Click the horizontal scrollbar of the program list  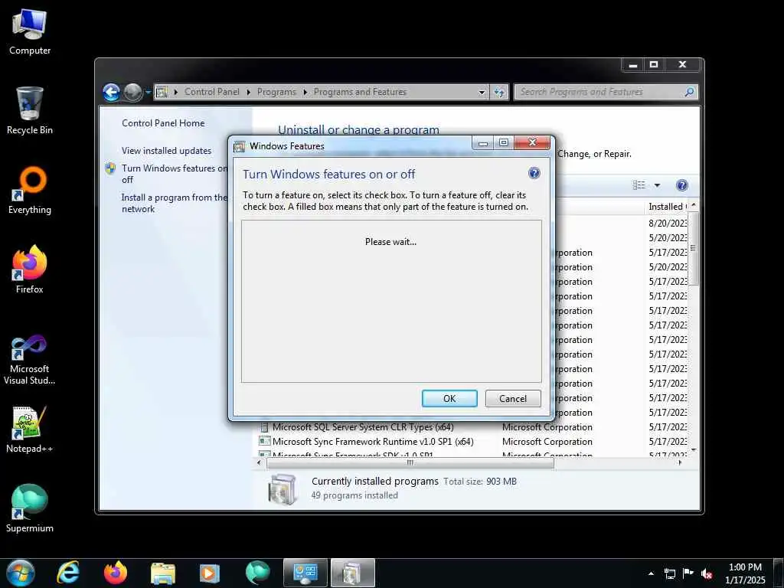410,463
